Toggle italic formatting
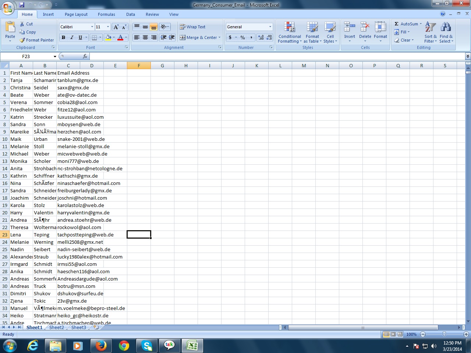471x353 pixels. 72,38
